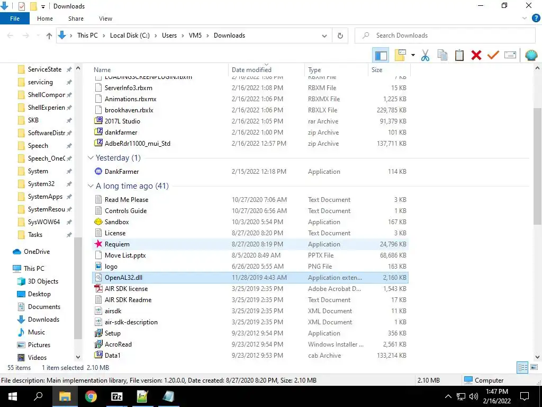This screenshot has width=542, height=407.
Task: Click the Search Downloads field
Action: [x=445, y=36]
